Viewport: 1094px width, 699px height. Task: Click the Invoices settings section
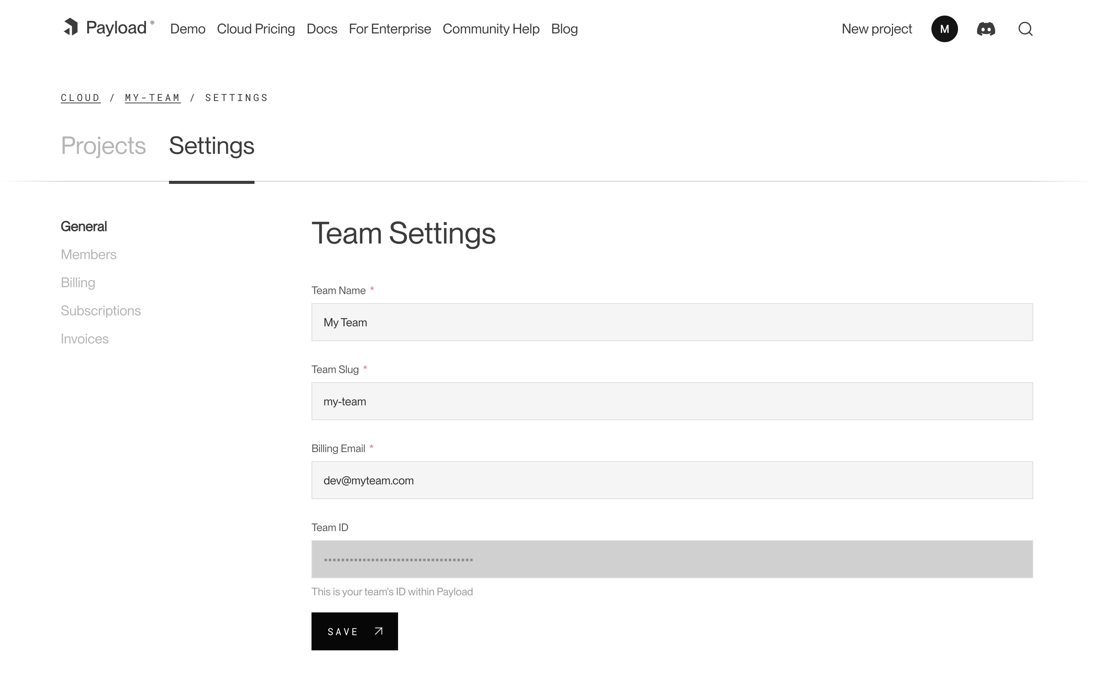pyautogui.click(x=85, y=338)
